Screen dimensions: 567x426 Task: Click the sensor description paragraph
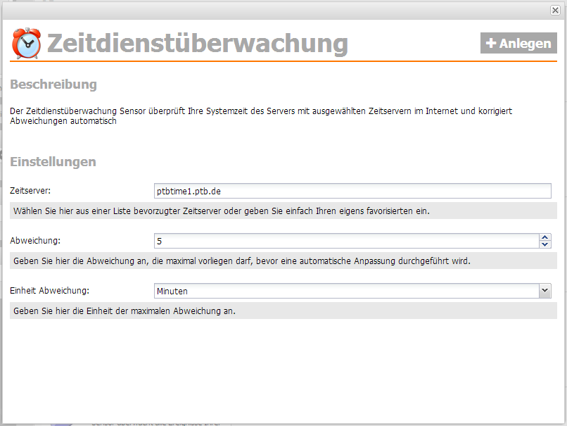[267, 115]
